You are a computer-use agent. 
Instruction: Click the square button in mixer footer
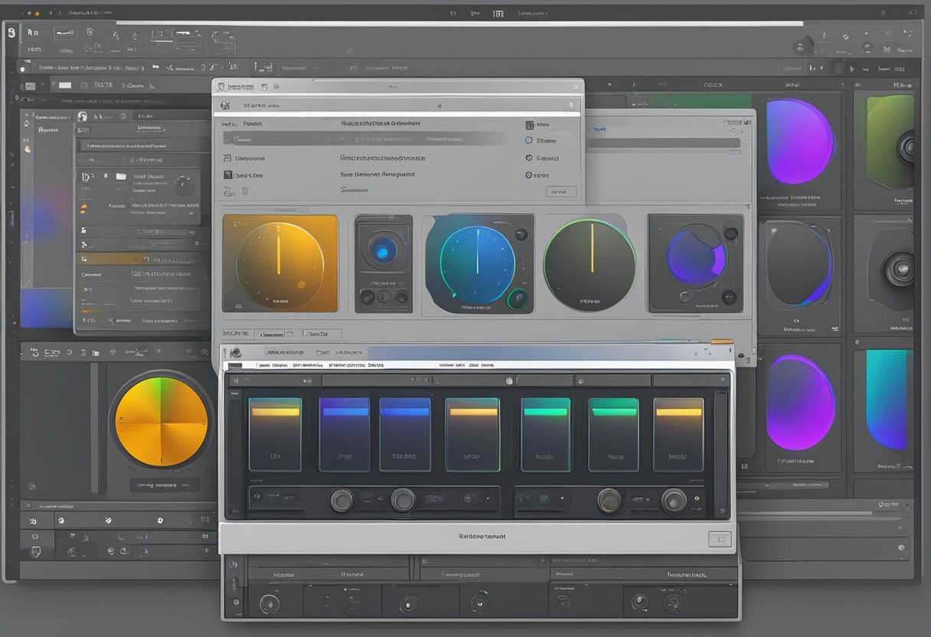tap(719, 538)
